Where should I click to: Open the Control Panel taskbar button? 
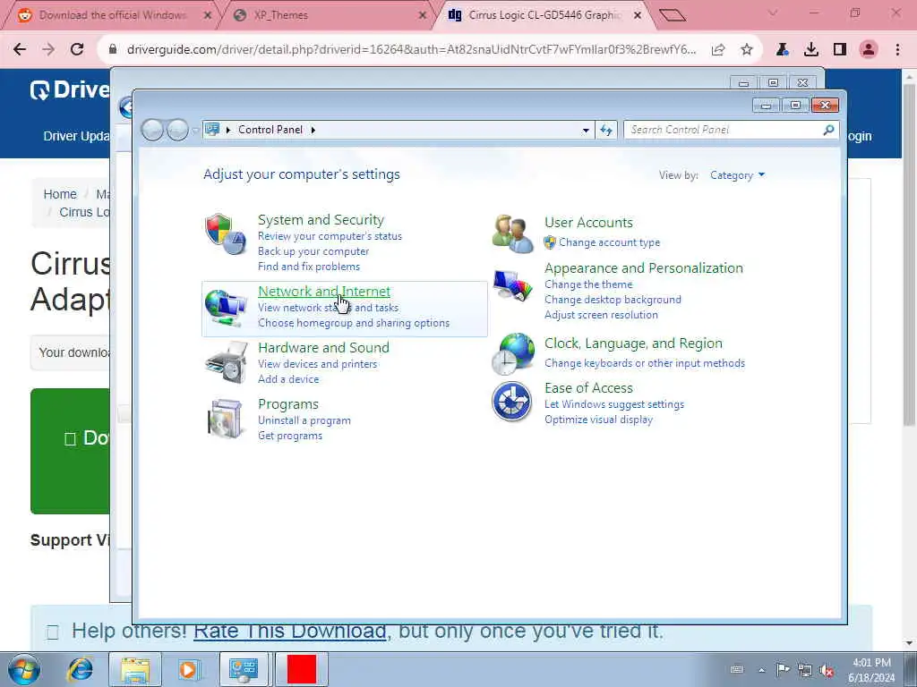tap(244, 669)
